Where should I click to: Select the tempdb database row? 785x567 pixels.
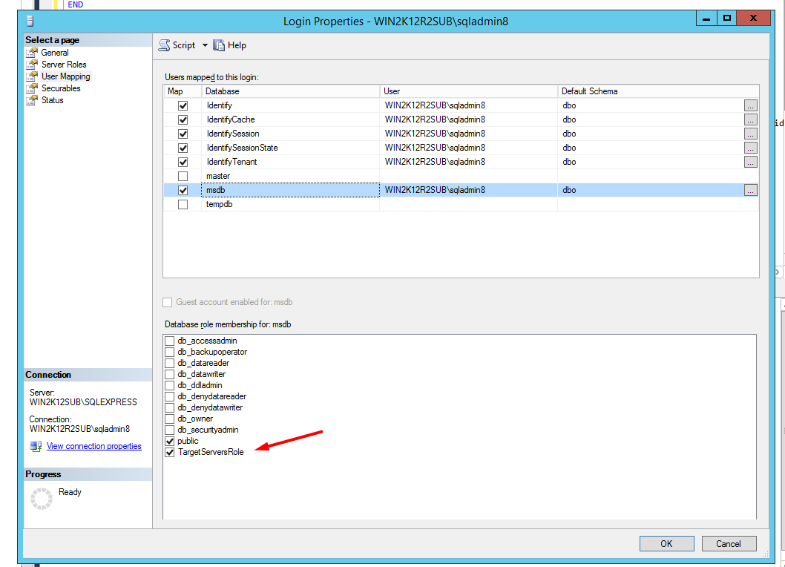point(461,204)
